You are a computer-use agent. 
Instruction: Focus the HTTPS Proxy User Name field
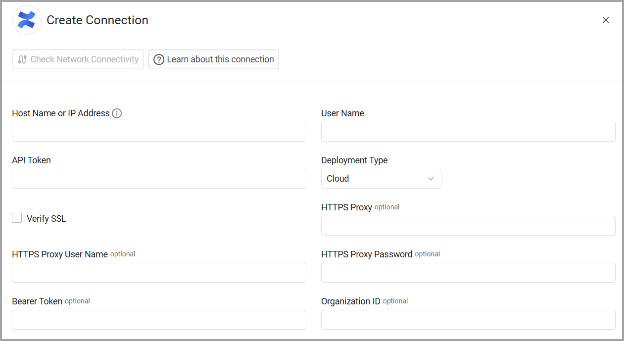pos(159,273)
